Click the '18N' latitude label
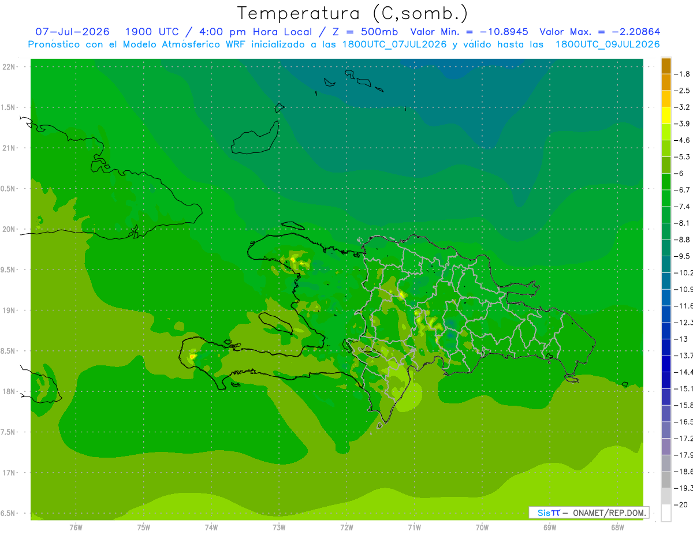 pos(9,391)
